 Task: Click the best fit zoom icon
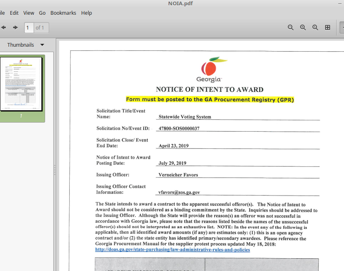pos(328,27)
